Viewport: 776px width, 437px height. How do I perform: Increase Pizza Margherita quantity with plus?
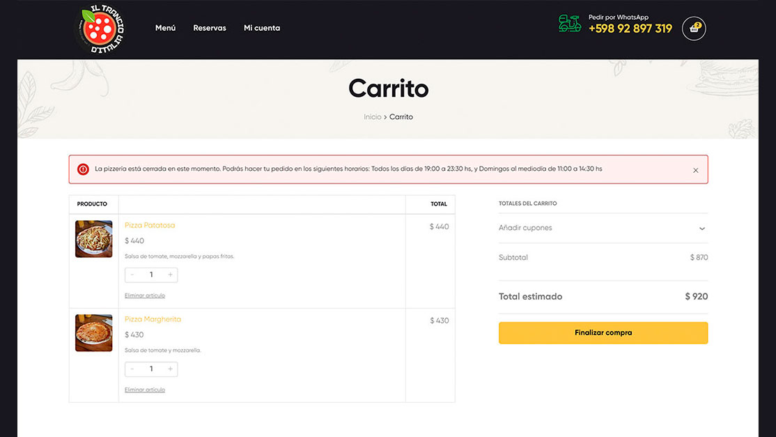tap(170, 369)
